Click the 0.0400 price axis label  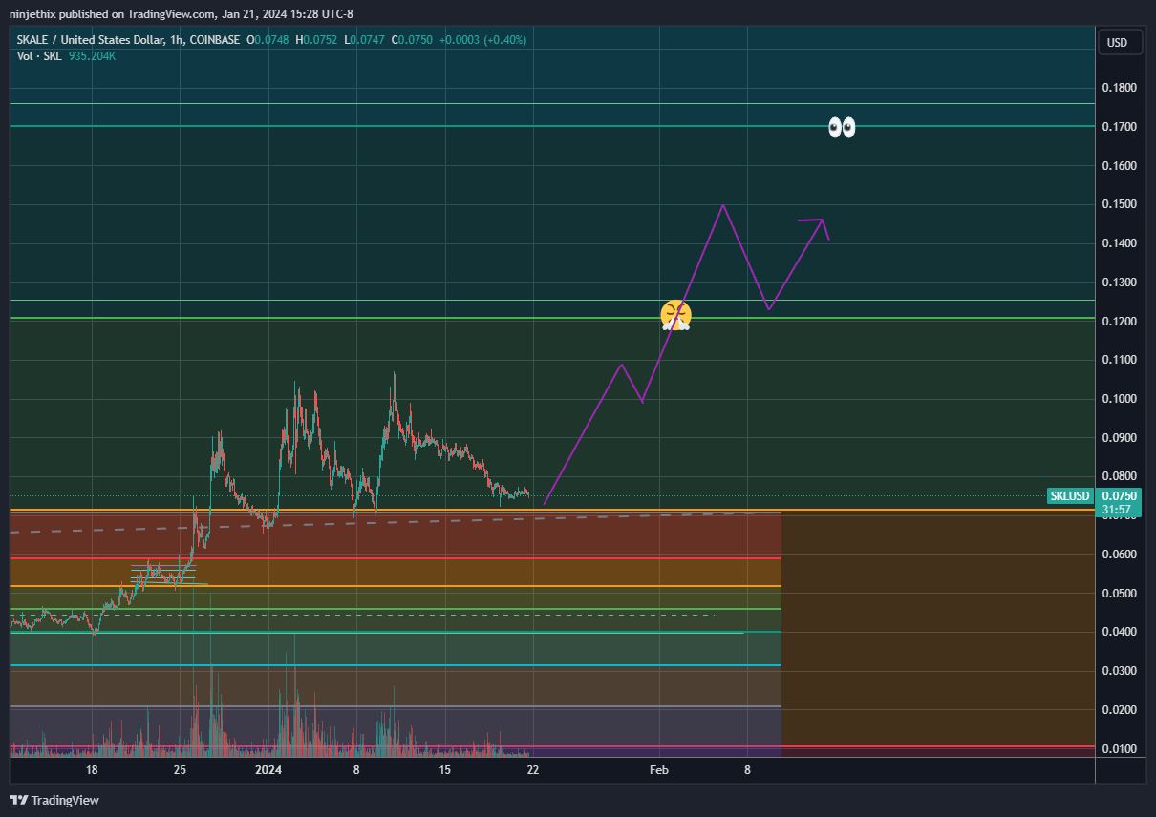click(1119, 632)
